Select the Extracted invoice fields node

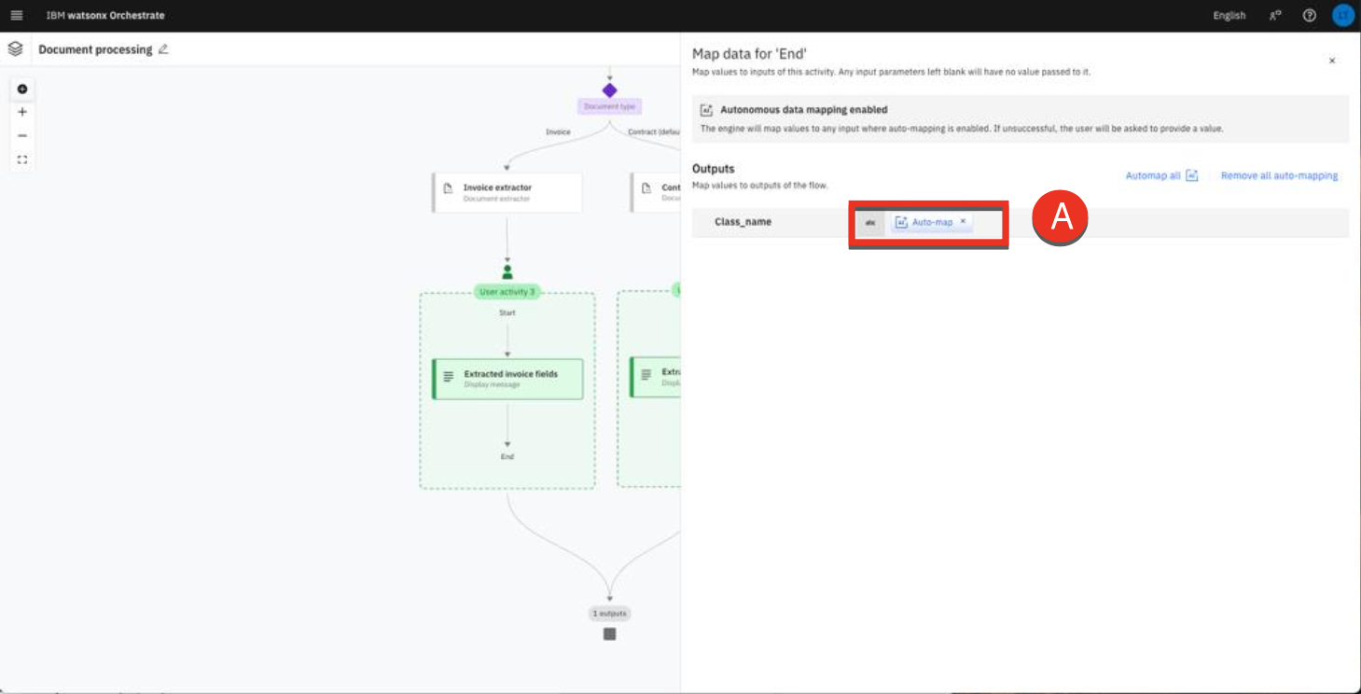507,379
